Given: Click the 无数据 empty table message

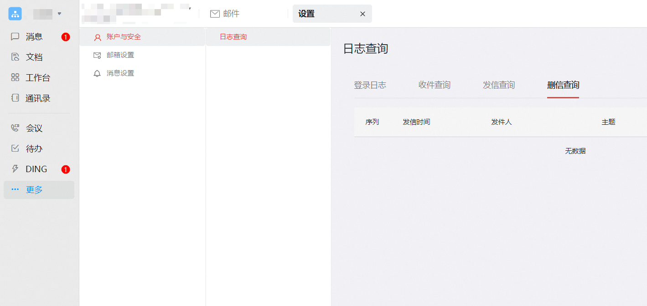Looking at the screenshot, I should click(x=575, y=151).
